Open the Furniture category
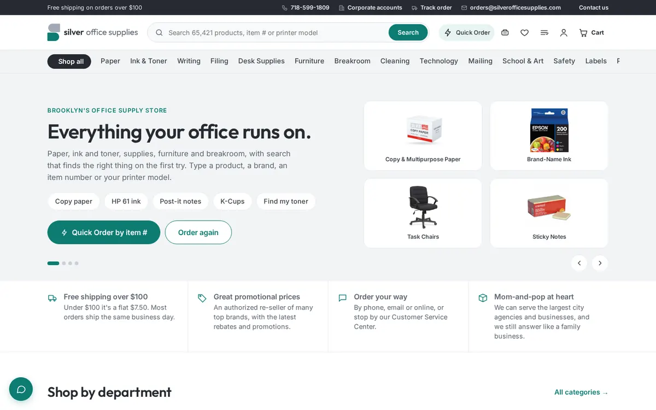 click(309, 61)
